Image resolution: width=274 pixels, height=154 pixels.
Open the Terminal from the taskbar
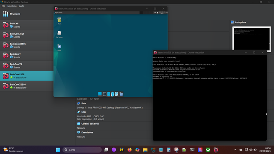coord(192,150)
